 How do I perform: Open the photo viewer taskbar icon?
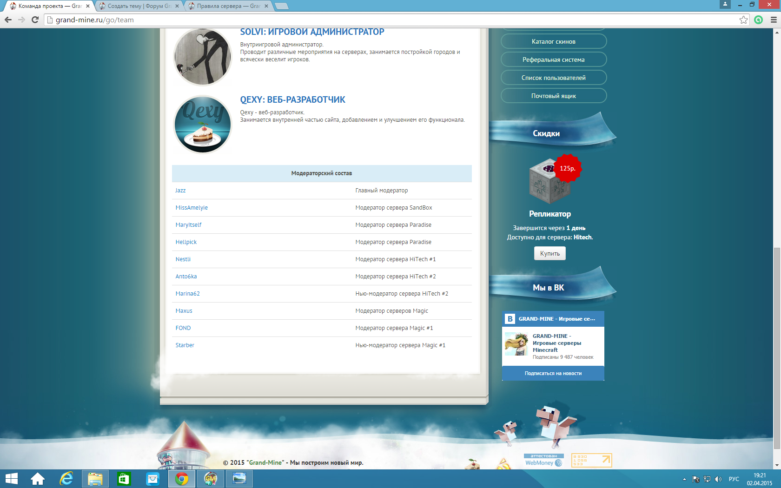[x=239, y=479]
